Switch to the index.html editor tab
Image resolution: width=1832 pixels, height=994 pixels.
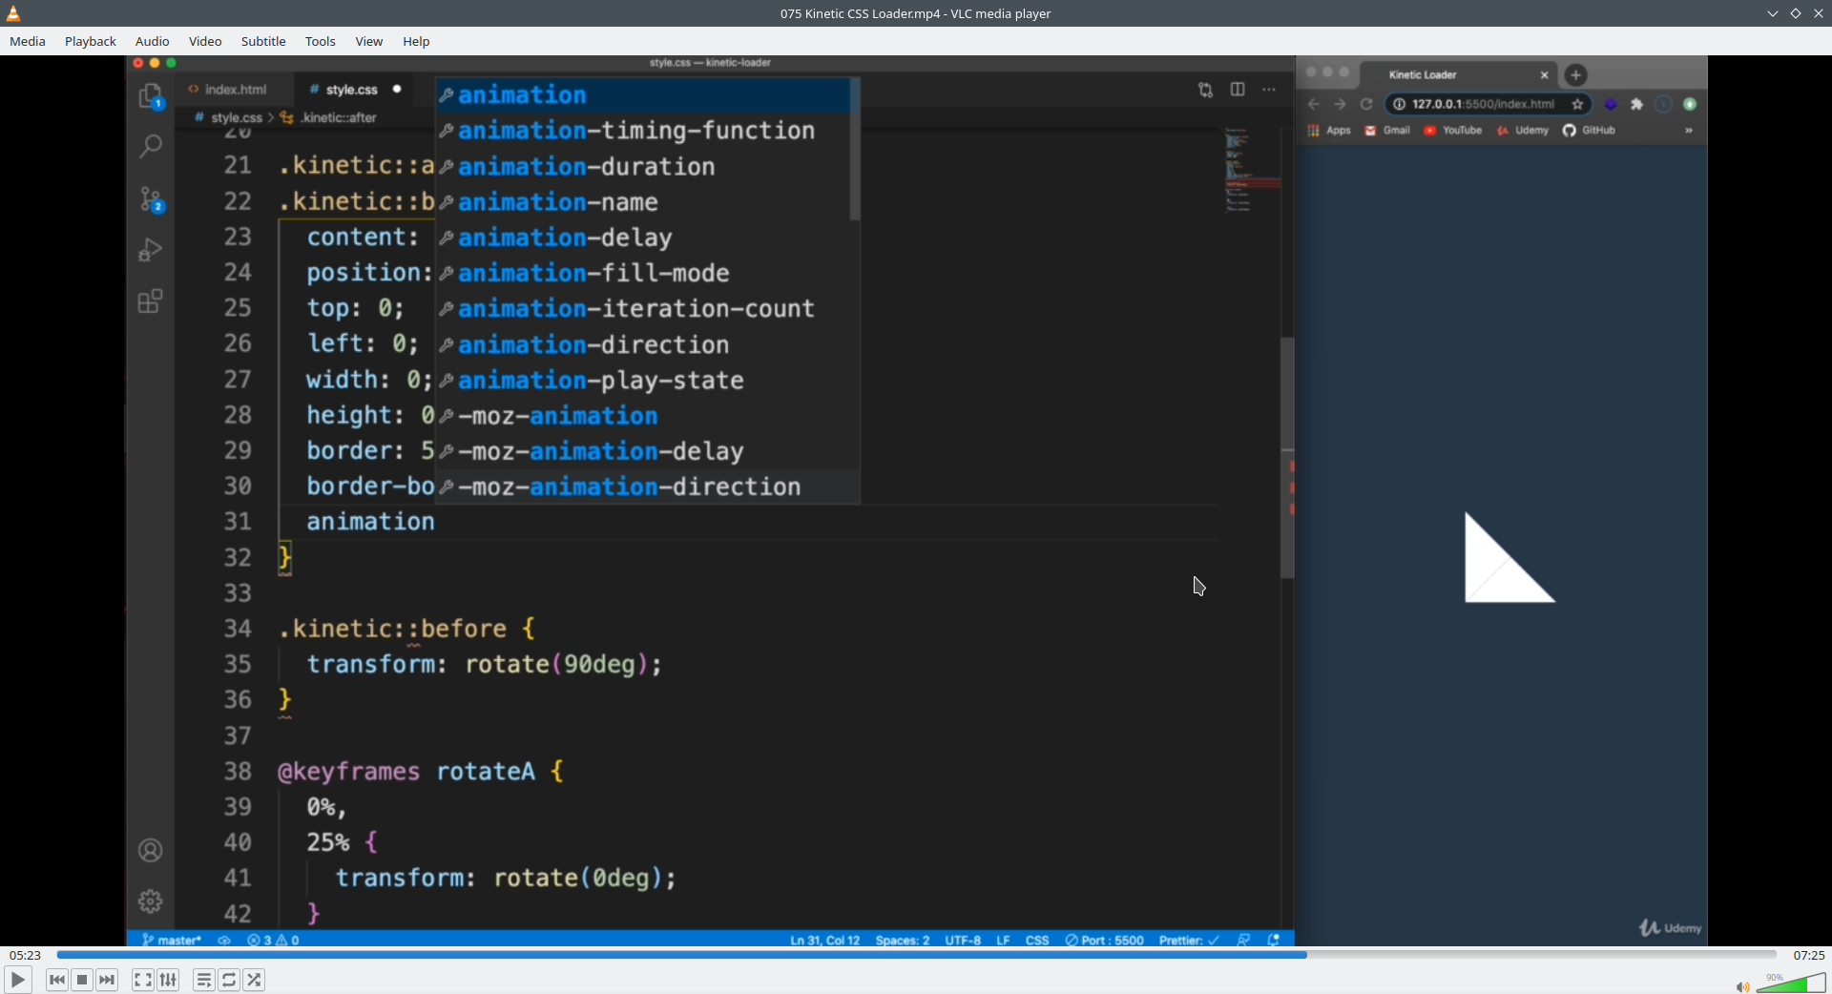coord(228,90)
